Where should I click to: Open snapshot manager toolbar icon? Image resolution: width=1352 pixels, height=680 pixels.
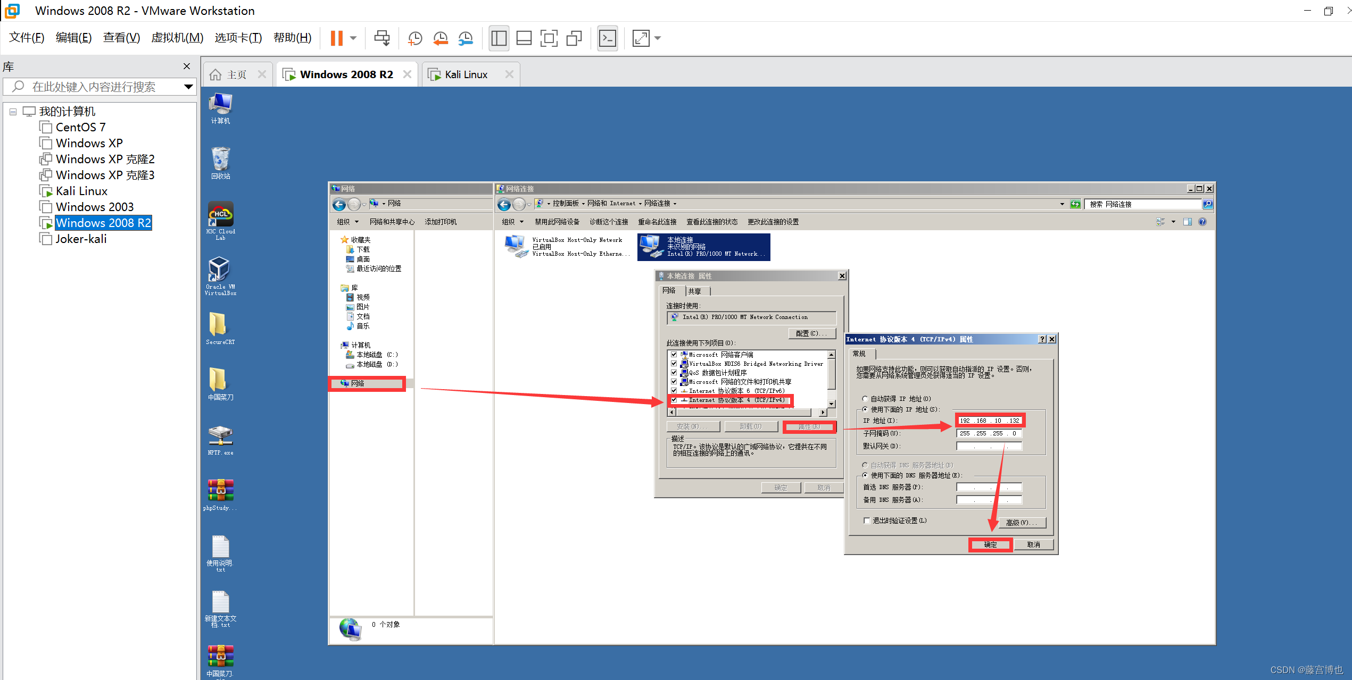click(x=466, y=38)
